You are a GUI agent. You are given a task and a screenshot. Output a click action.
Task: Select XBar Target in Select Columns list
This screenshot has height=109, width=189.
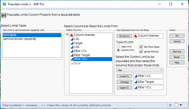click(82, 55)
